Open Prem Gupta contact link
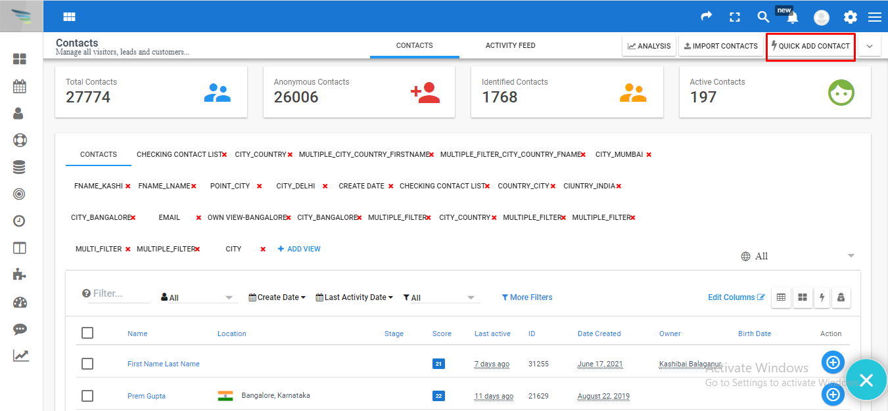Viewport: 888px width, 411px height. 147,396
